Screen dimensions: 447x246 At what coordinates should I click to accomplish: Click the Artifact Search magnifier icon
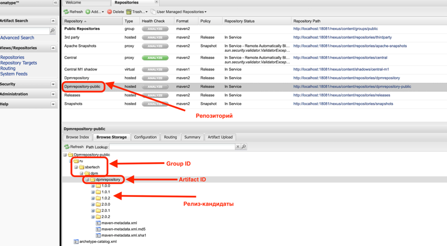[52, 31]
